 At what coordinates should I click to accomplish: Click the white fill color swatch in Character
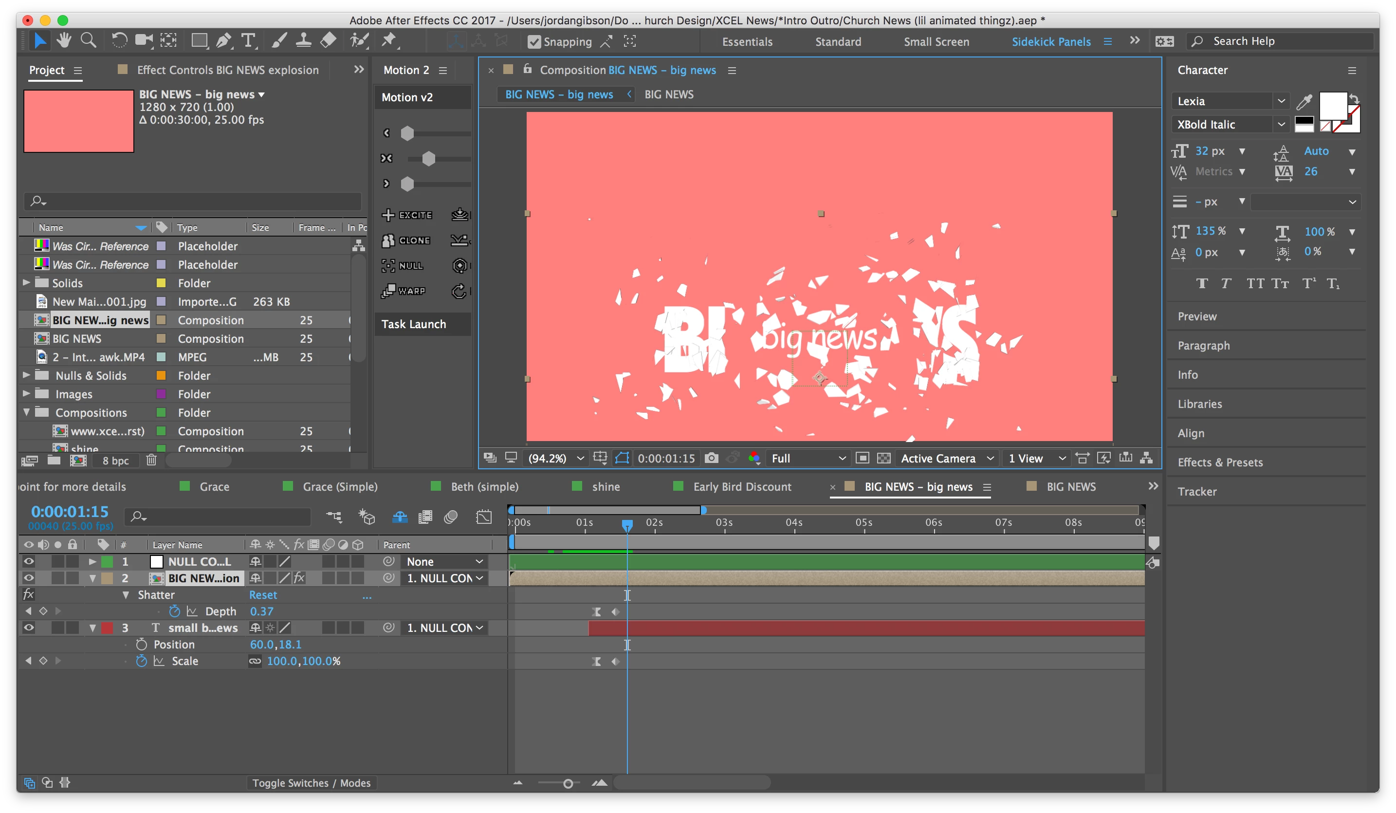pyautogui.click(x=1332, y=105)
